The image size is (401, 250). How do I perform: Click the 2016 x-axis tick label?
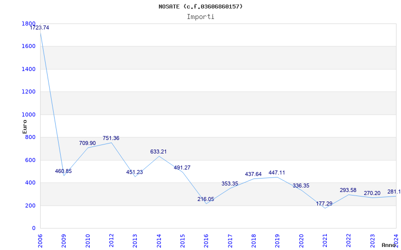coord(206,241)
